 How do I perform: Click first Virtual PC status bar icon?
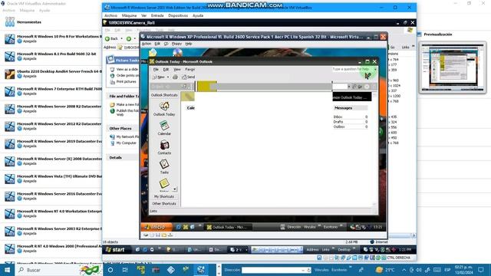(146, 235)
